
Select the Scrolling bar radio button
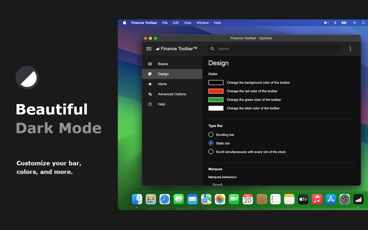pos(211,134)
